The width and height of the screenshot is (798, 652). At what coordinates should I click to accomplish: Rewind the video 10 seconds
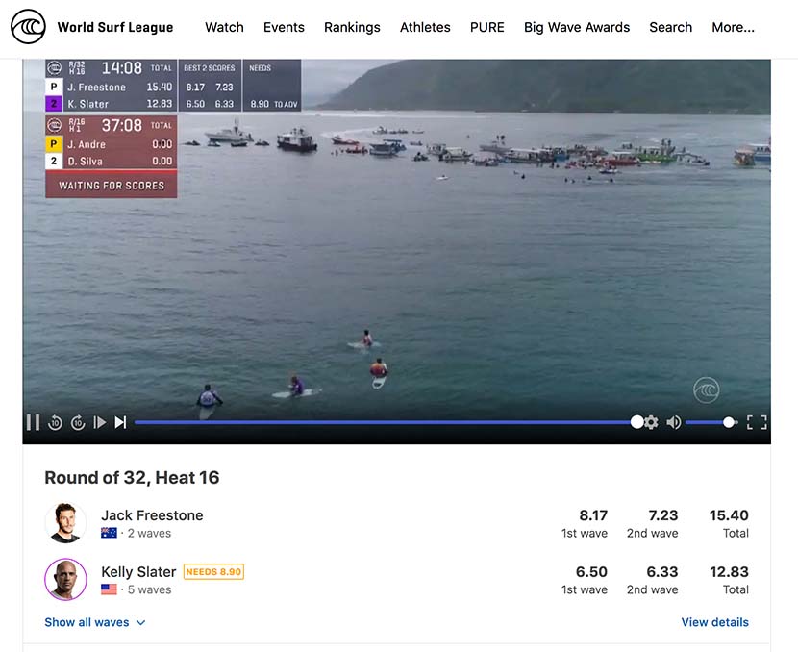click(x=55, y=422)
